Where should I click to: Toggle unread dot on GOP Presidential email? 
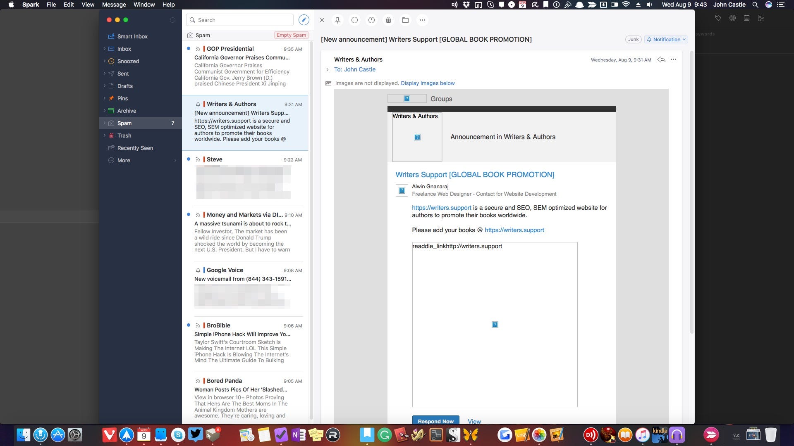[189, 49]
